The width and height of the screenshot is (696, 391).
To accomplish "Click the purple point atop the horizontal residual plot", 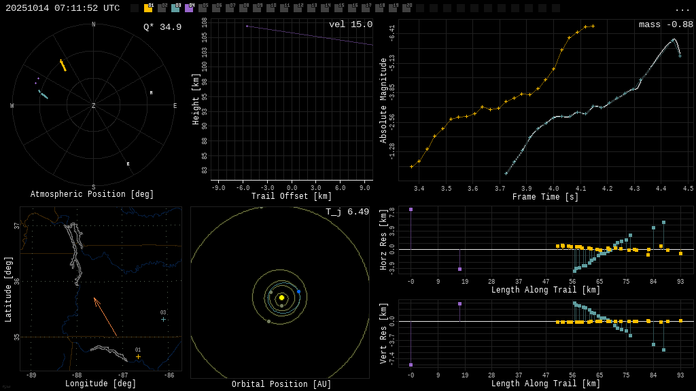I will (411, 209).
